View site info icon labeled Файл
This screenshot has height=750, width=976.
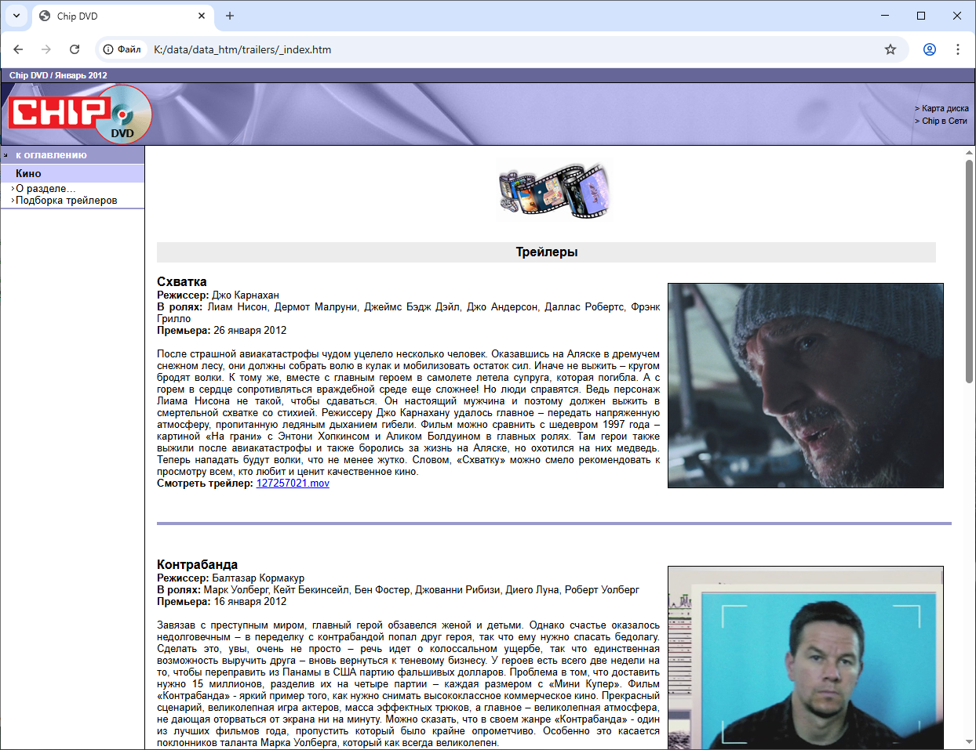(122, 49)
